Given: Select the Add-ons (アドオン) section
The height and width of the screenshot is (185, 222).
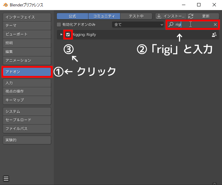Looking at the screenshot, I should pyautogui.click(x=27, y=72).
